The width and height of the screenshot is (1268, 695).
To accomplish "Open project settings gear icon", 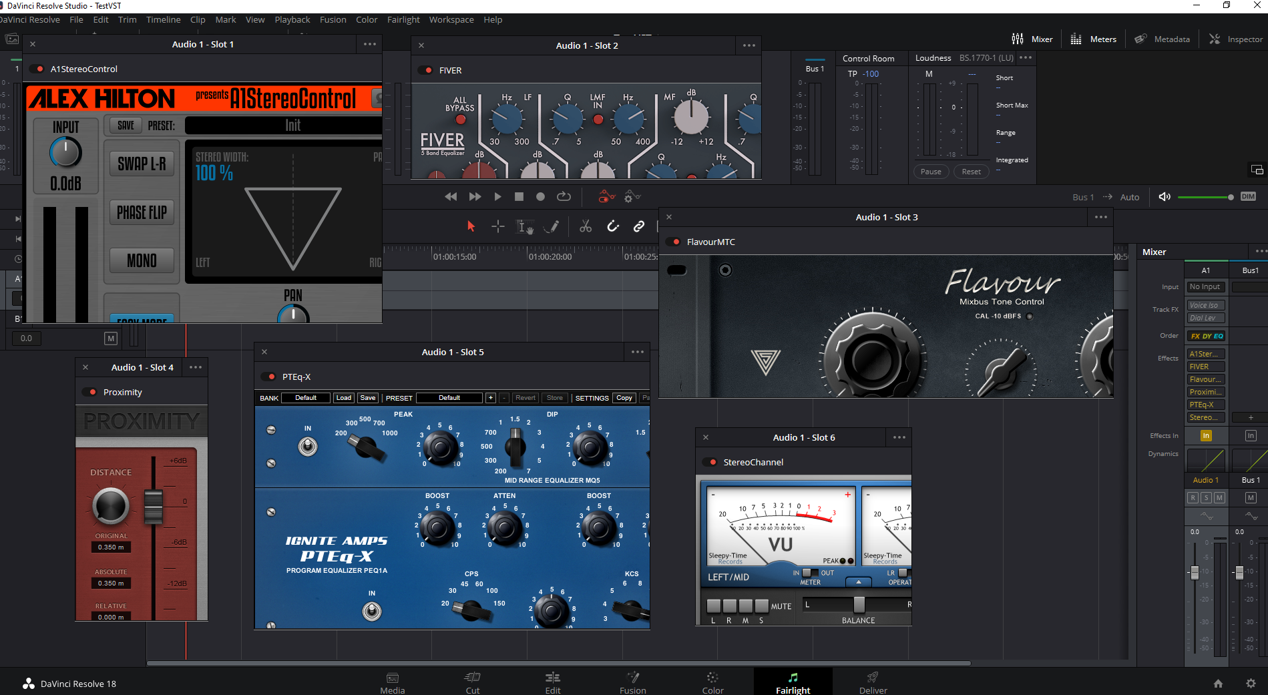I will click(x=1251, y=683).
